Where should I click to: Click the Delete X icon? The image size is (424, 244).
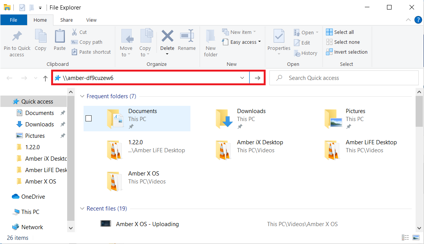coord(168,36)
